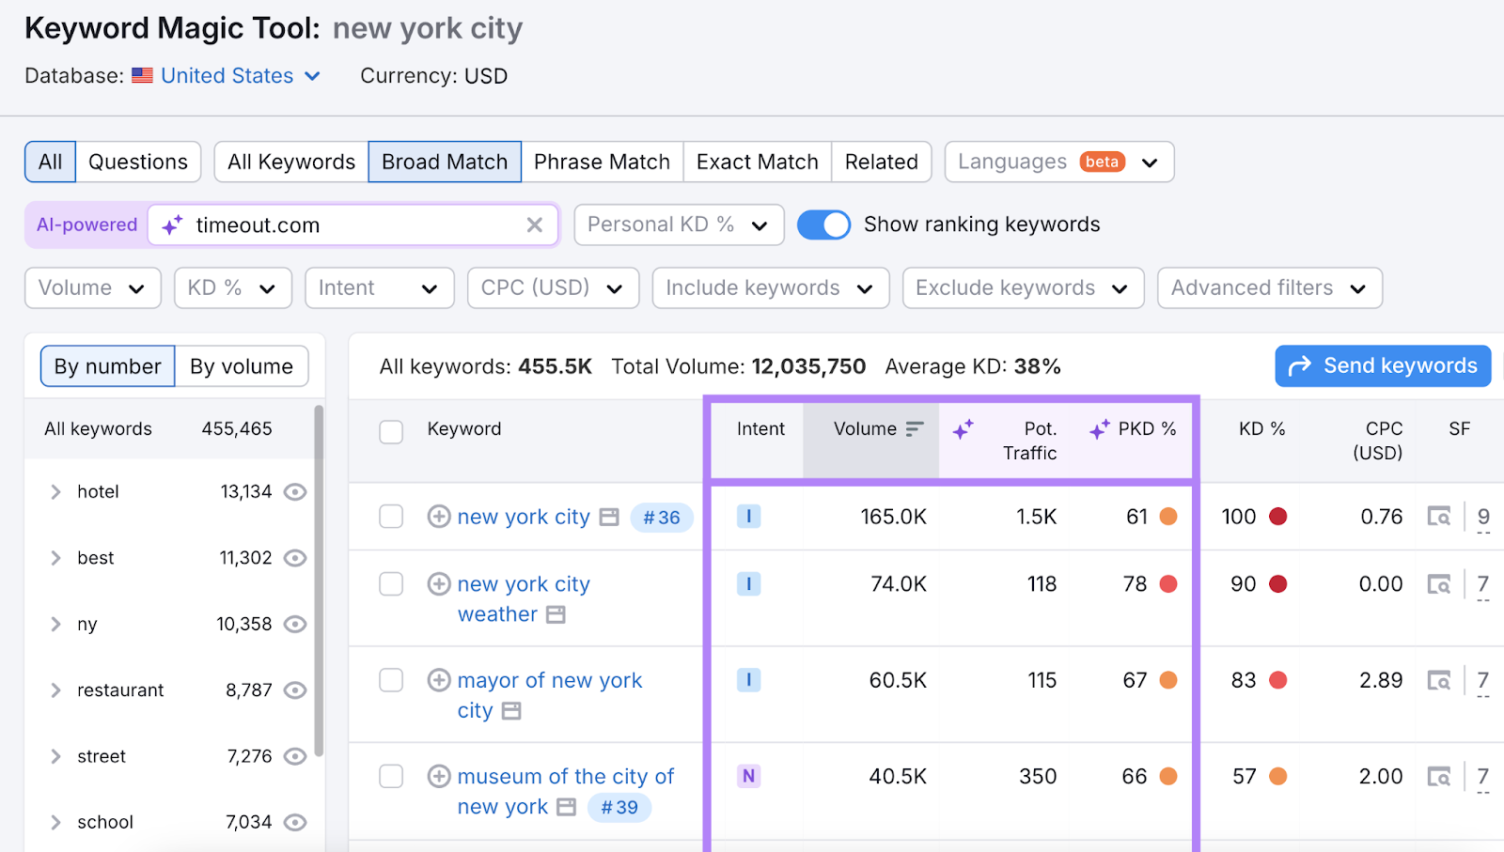This screenshot has height=852, width=1504.
Task: View SERP analysis icon in the 0.76 CPC row
Action: [x=1439, y=517]
